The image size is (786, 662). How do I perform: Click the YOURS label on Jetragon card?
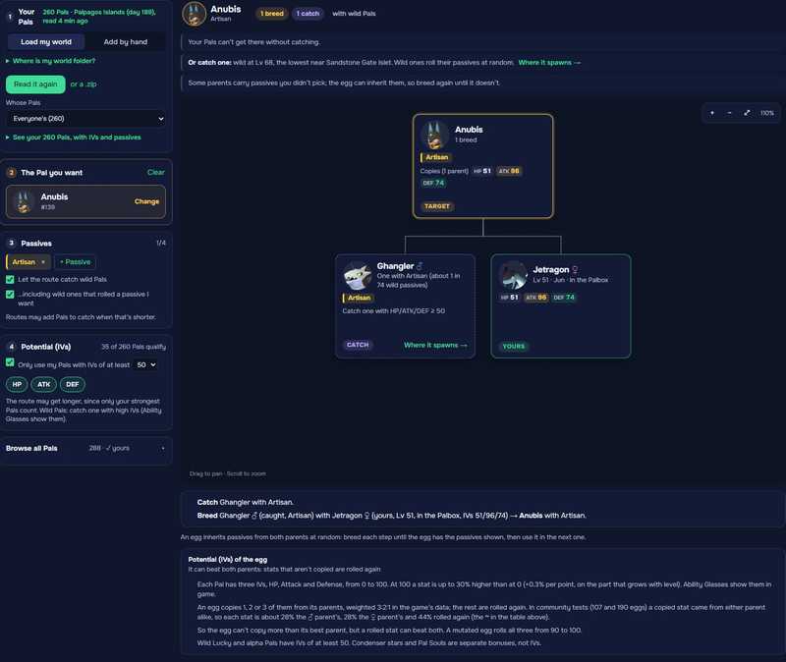click(x=513, y=347)
